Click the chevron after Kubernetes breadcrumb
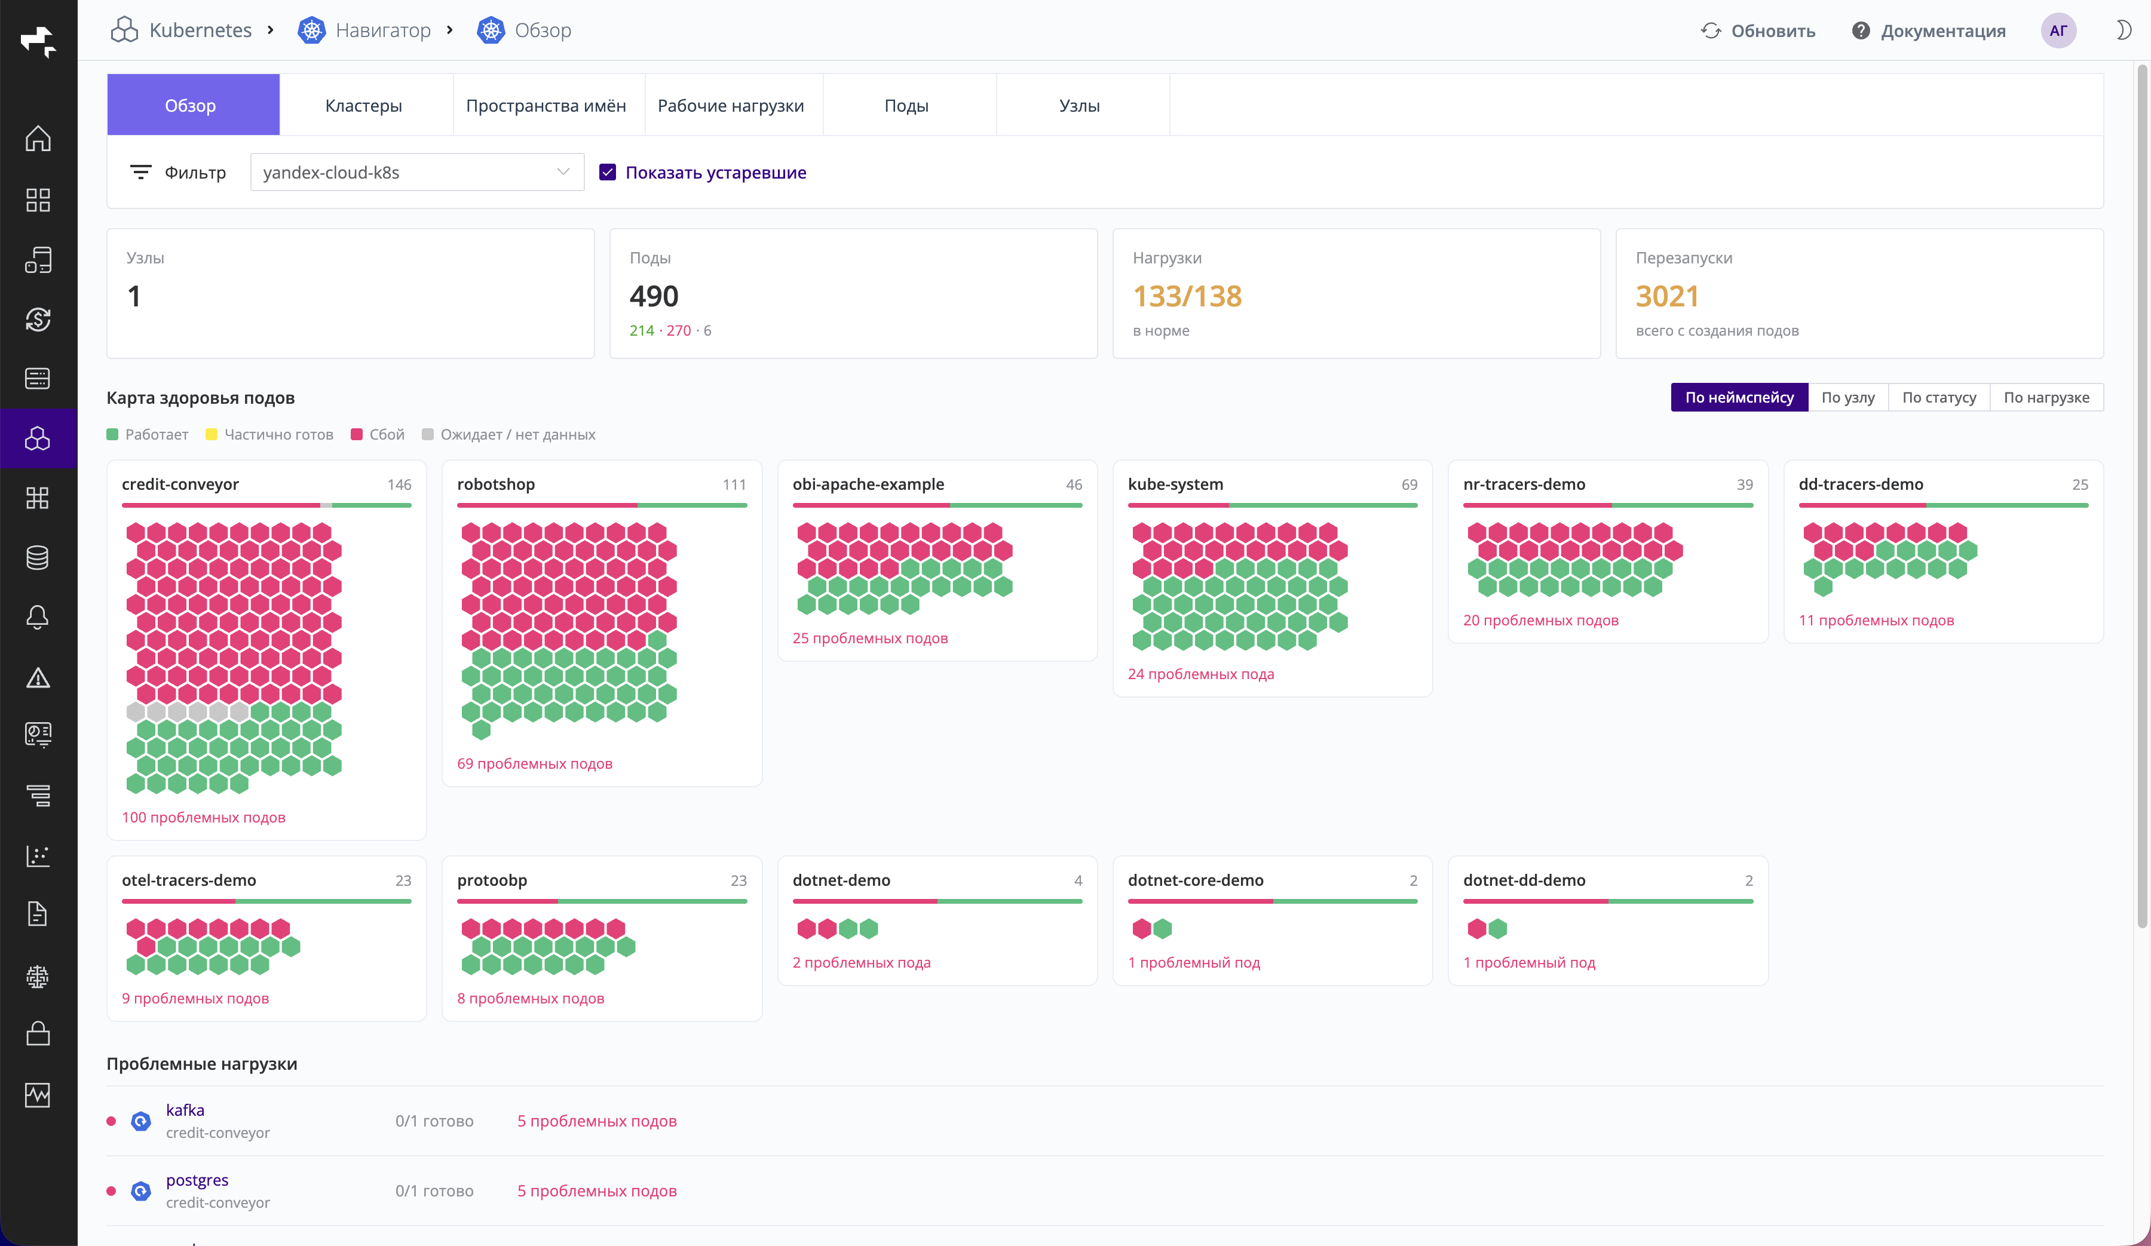 [x=271, y=30]
